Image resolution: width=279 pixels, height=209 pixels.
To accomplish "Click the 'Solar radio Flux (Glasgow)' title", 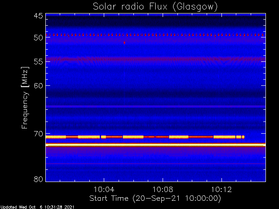I will pyautogui.click(x=155, y=7).
